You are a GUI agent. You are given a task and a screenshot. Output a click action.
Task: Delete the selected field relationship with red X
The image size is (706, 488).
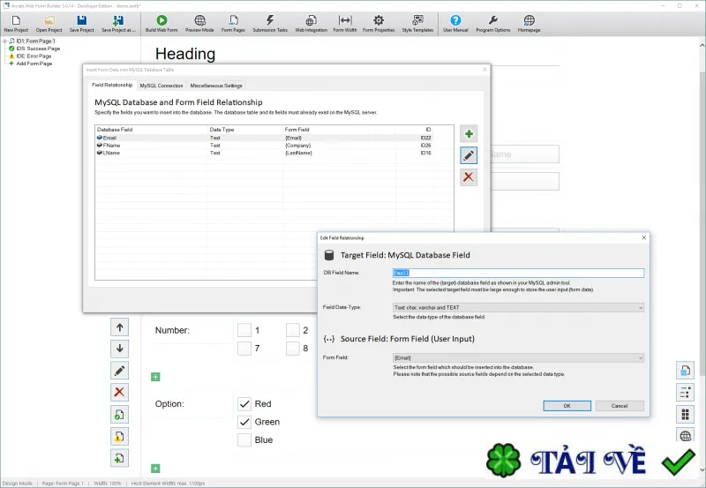(x=469, y=176)
